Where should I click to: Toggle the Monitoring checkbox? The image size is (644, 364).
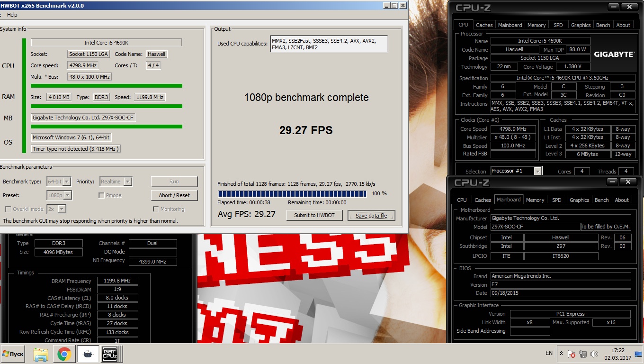click(156, 209)
